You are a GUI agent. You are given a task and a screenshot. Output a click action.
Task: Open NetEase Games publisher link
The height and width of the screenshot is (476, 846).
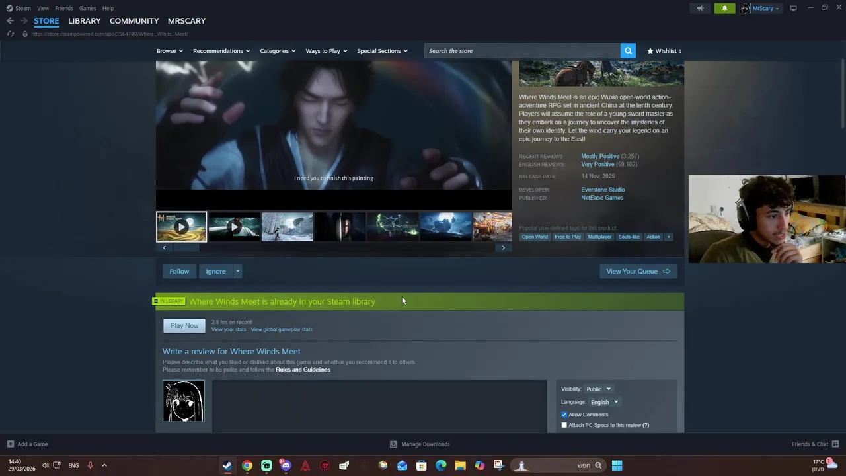point(602,198)
